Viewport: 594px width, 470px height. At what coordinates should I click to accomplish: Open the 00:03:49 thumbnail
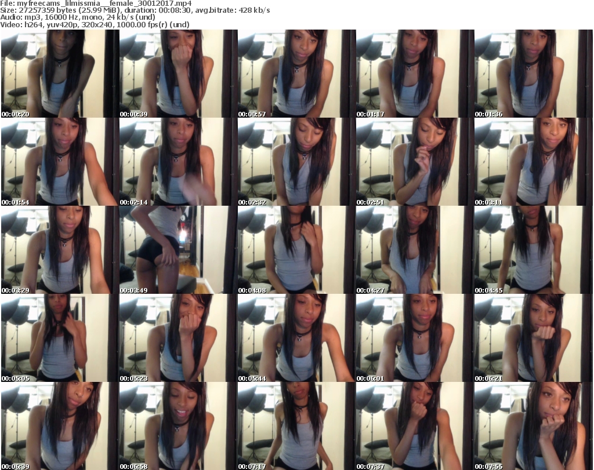pos(179,250)
